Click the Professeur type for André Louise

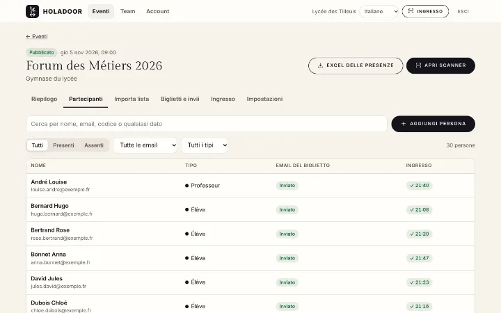tap(202, 186)
